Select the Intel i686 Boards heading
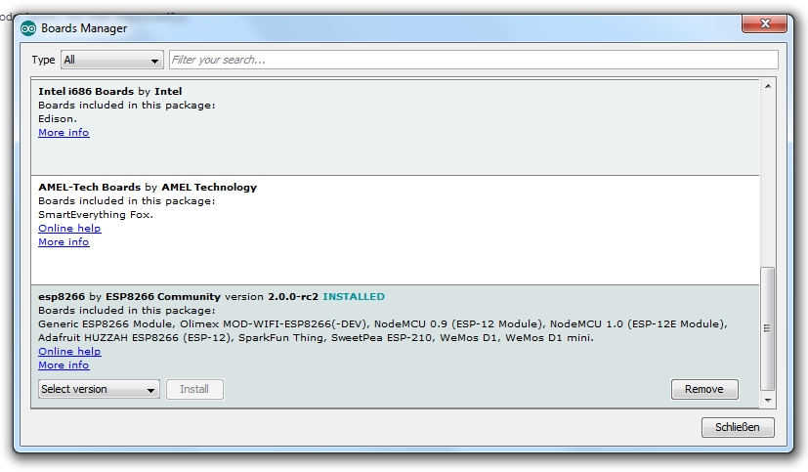Viewport: 808px width, 472px height. 110,91
